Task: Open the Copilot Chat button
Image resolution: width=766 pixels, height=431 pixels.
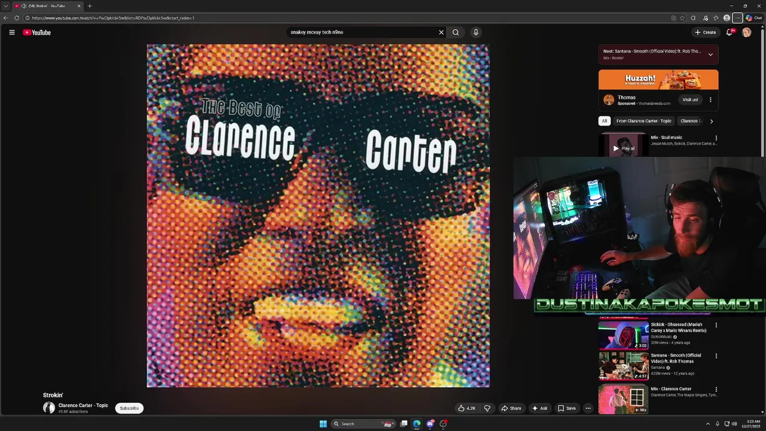Action: [753, 18]
